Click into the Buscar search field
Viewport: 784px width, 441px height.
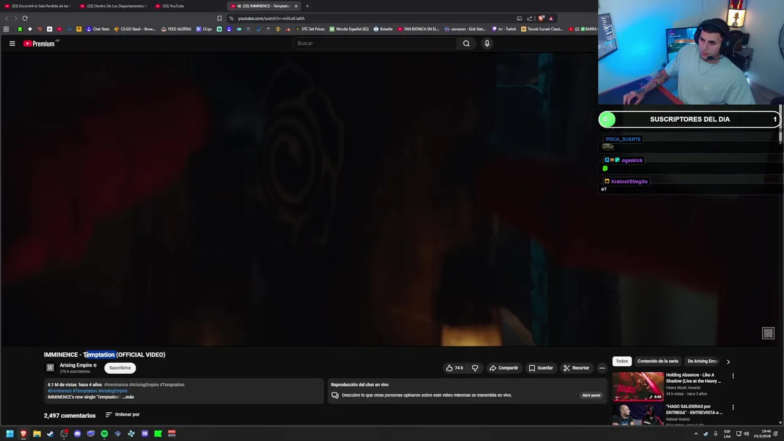[374, 43]
